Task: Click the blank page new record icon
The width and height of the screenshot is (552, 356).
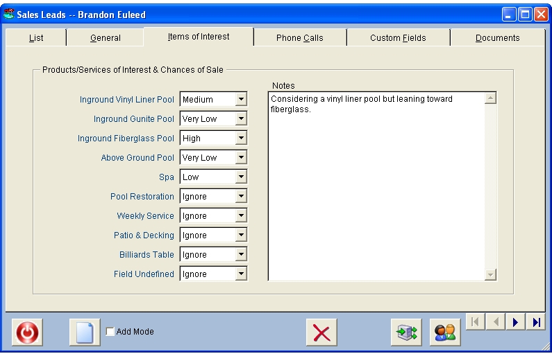Action: click(85, 332)
